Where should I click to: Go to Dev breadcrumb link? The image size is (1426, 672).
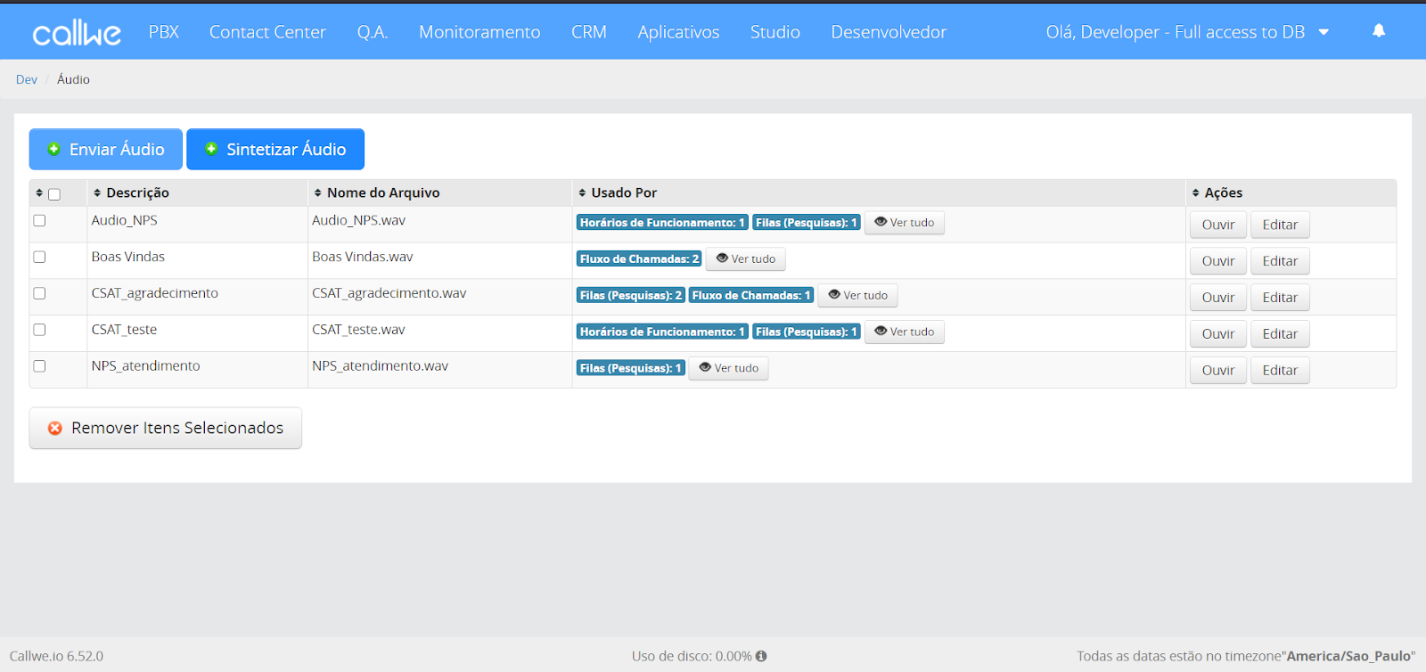[27, 79]
